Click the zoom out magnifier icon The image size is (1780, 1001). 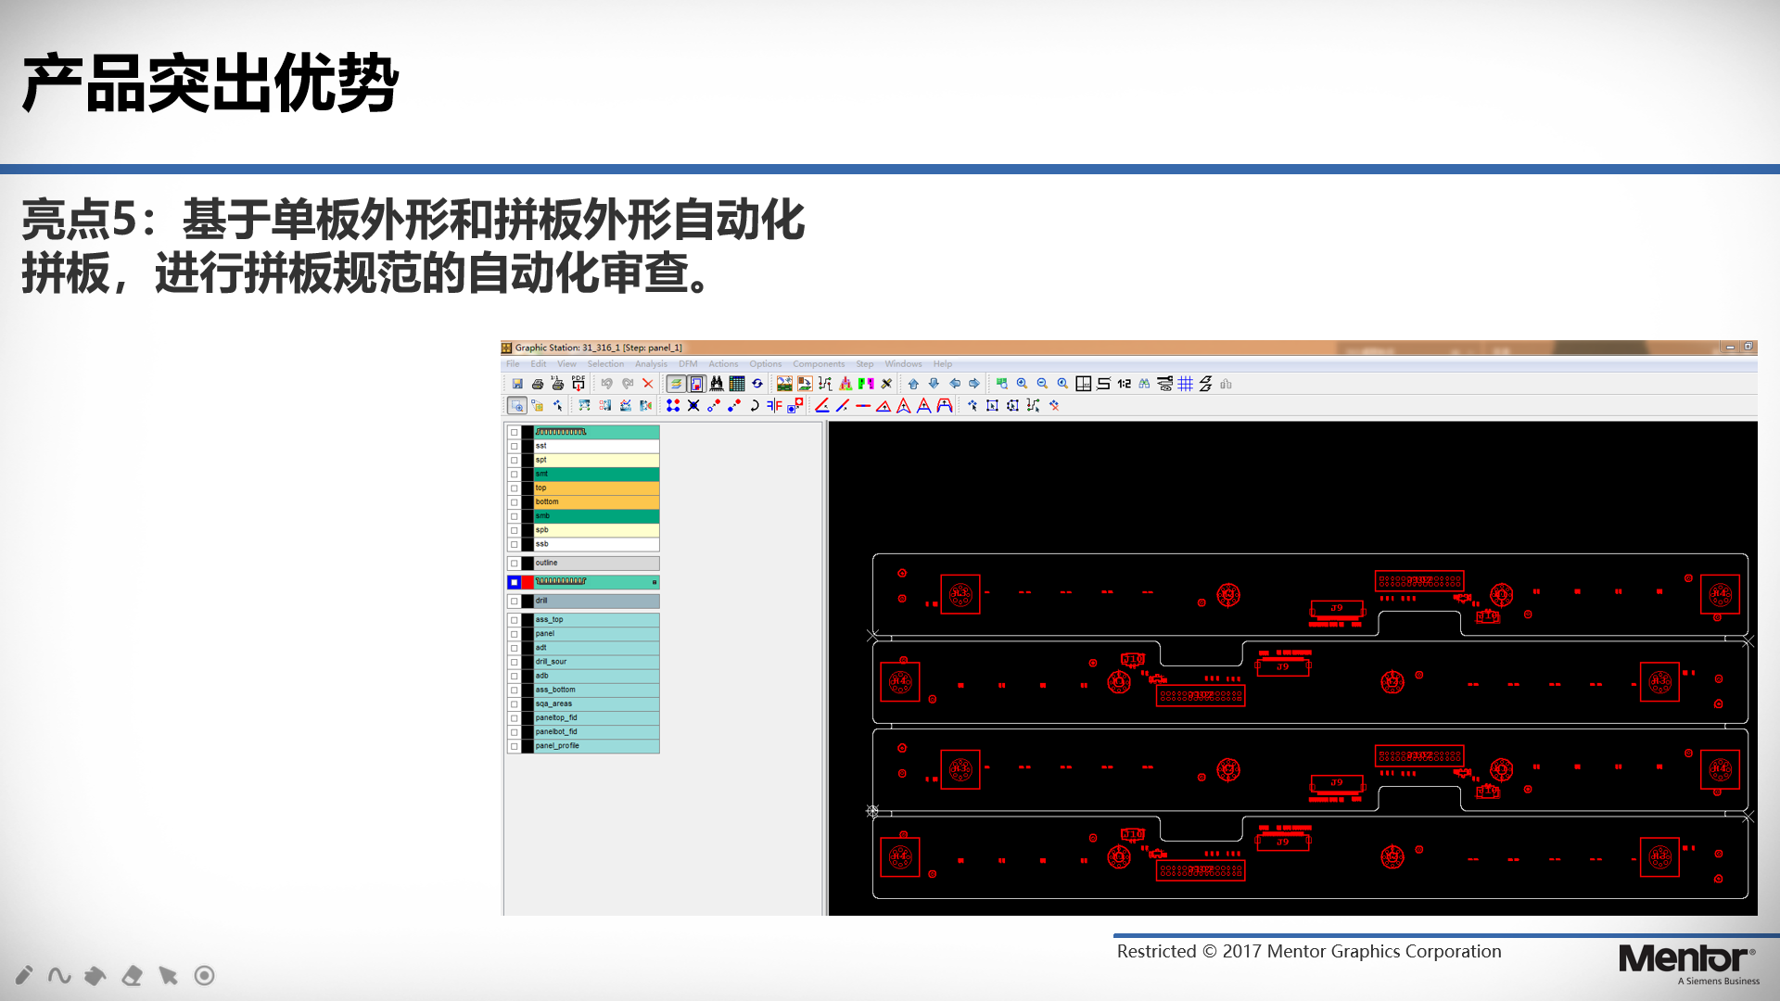click(1042, 384)
